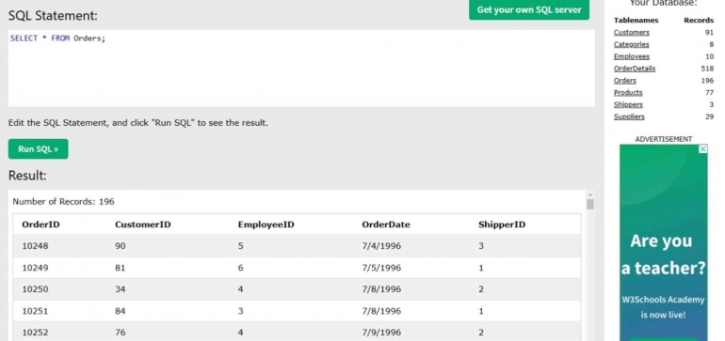
Task: Open the Products table link
Action: 628,92
